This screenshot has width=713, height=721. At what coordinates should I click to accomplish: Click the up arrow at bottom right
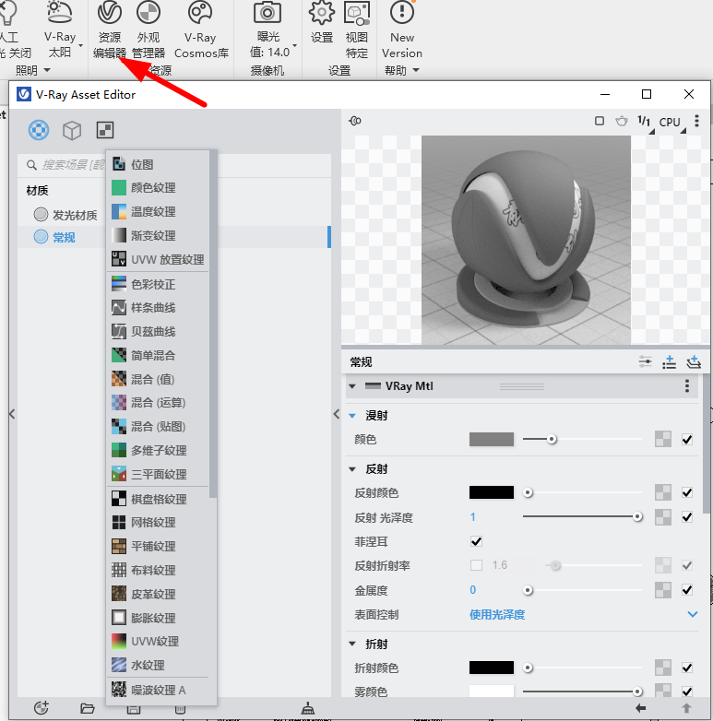coord(686,708)
